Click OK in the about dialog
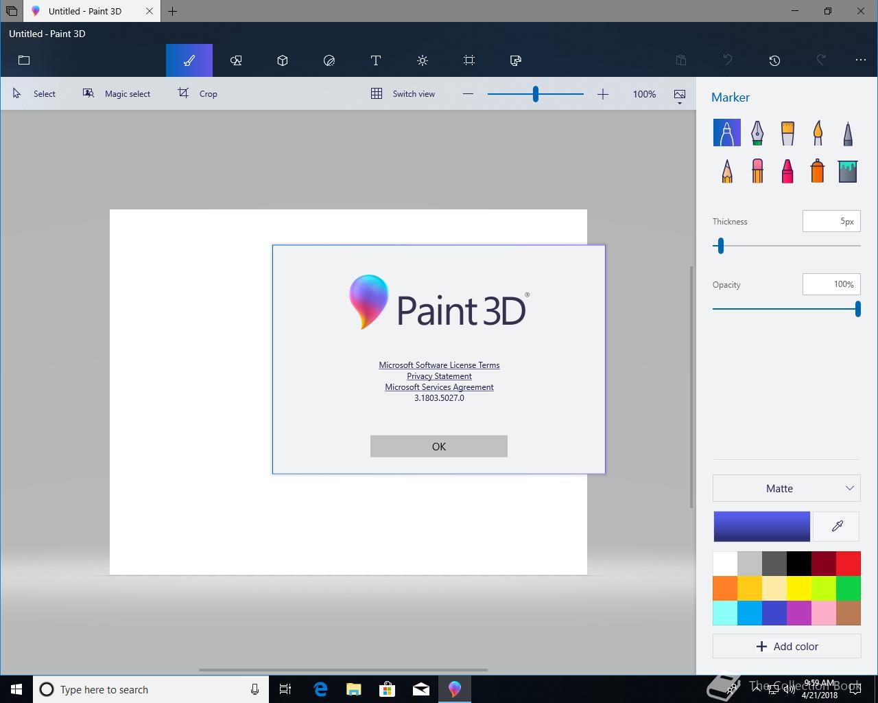This screenshot has height=703, width=878. (x=439, y=446)
